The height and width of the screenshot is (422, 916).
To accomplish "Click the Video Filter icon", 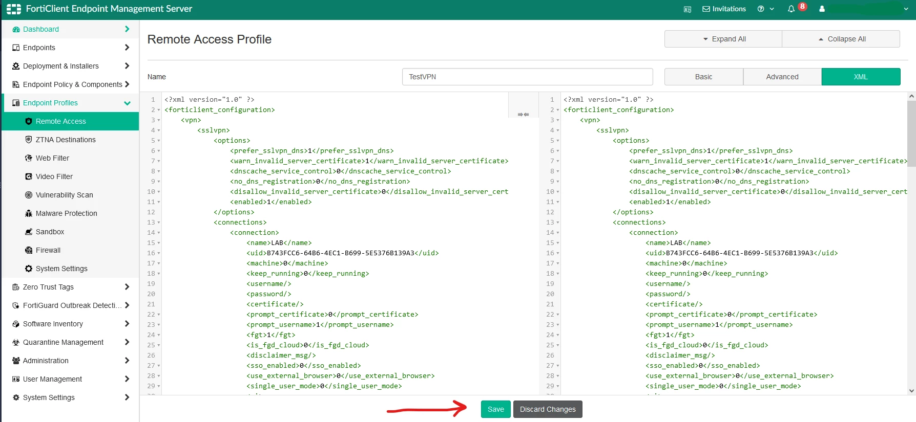I will click(x=29, y=177).
